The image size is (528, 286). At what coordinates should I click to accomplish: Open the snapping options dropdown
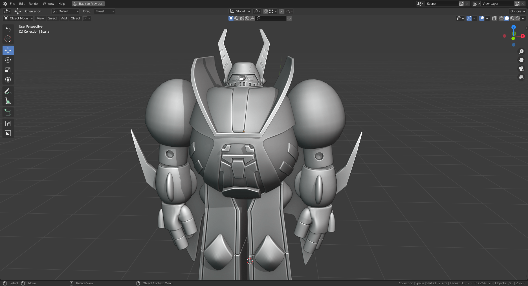(273, 11)
